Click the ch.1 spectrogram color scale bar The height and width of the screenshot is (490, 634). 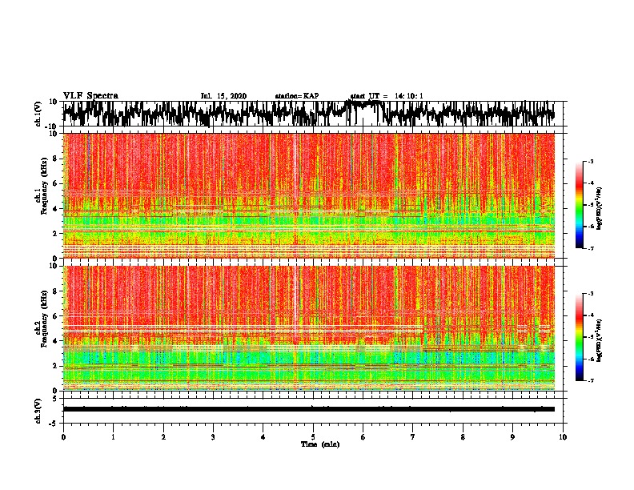579,205
